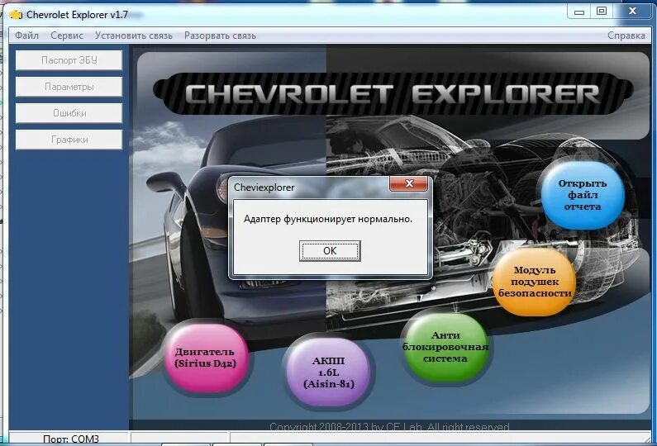Click blue Открыть файл отчета bubble

click(x=583, y=195)
